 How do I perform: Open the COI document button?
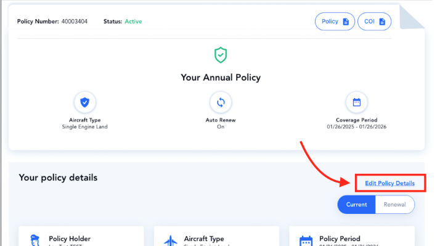[x=374, y=22]
